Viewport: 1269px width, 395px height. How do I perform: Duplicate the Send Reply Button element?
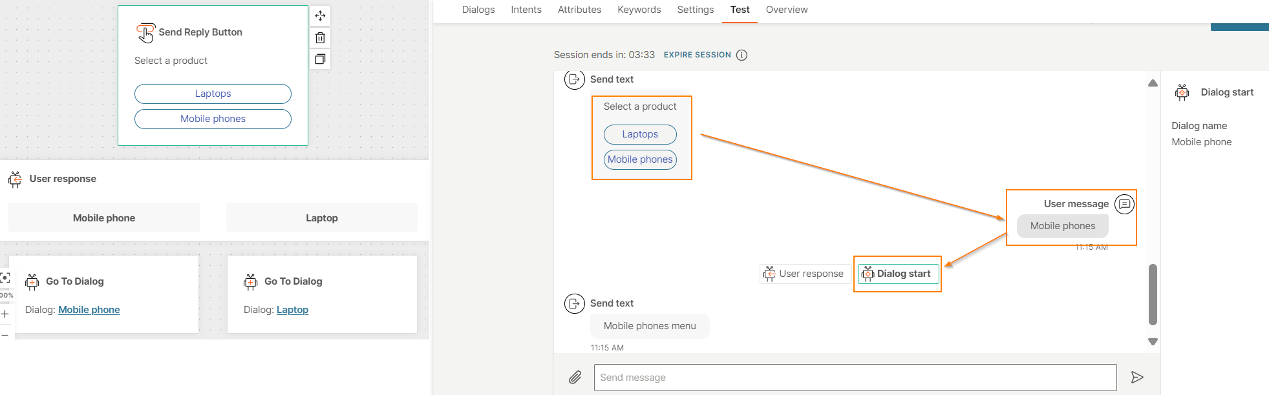(320, 59)
